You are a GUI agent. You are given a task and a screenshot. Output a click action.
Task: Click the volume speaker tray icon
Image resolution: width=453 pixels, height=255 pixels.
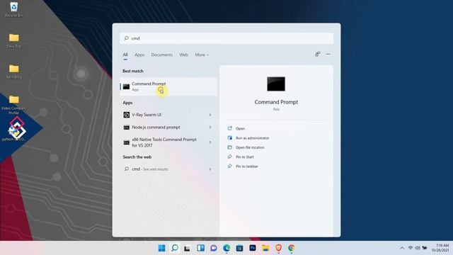[x=418, y=248]
